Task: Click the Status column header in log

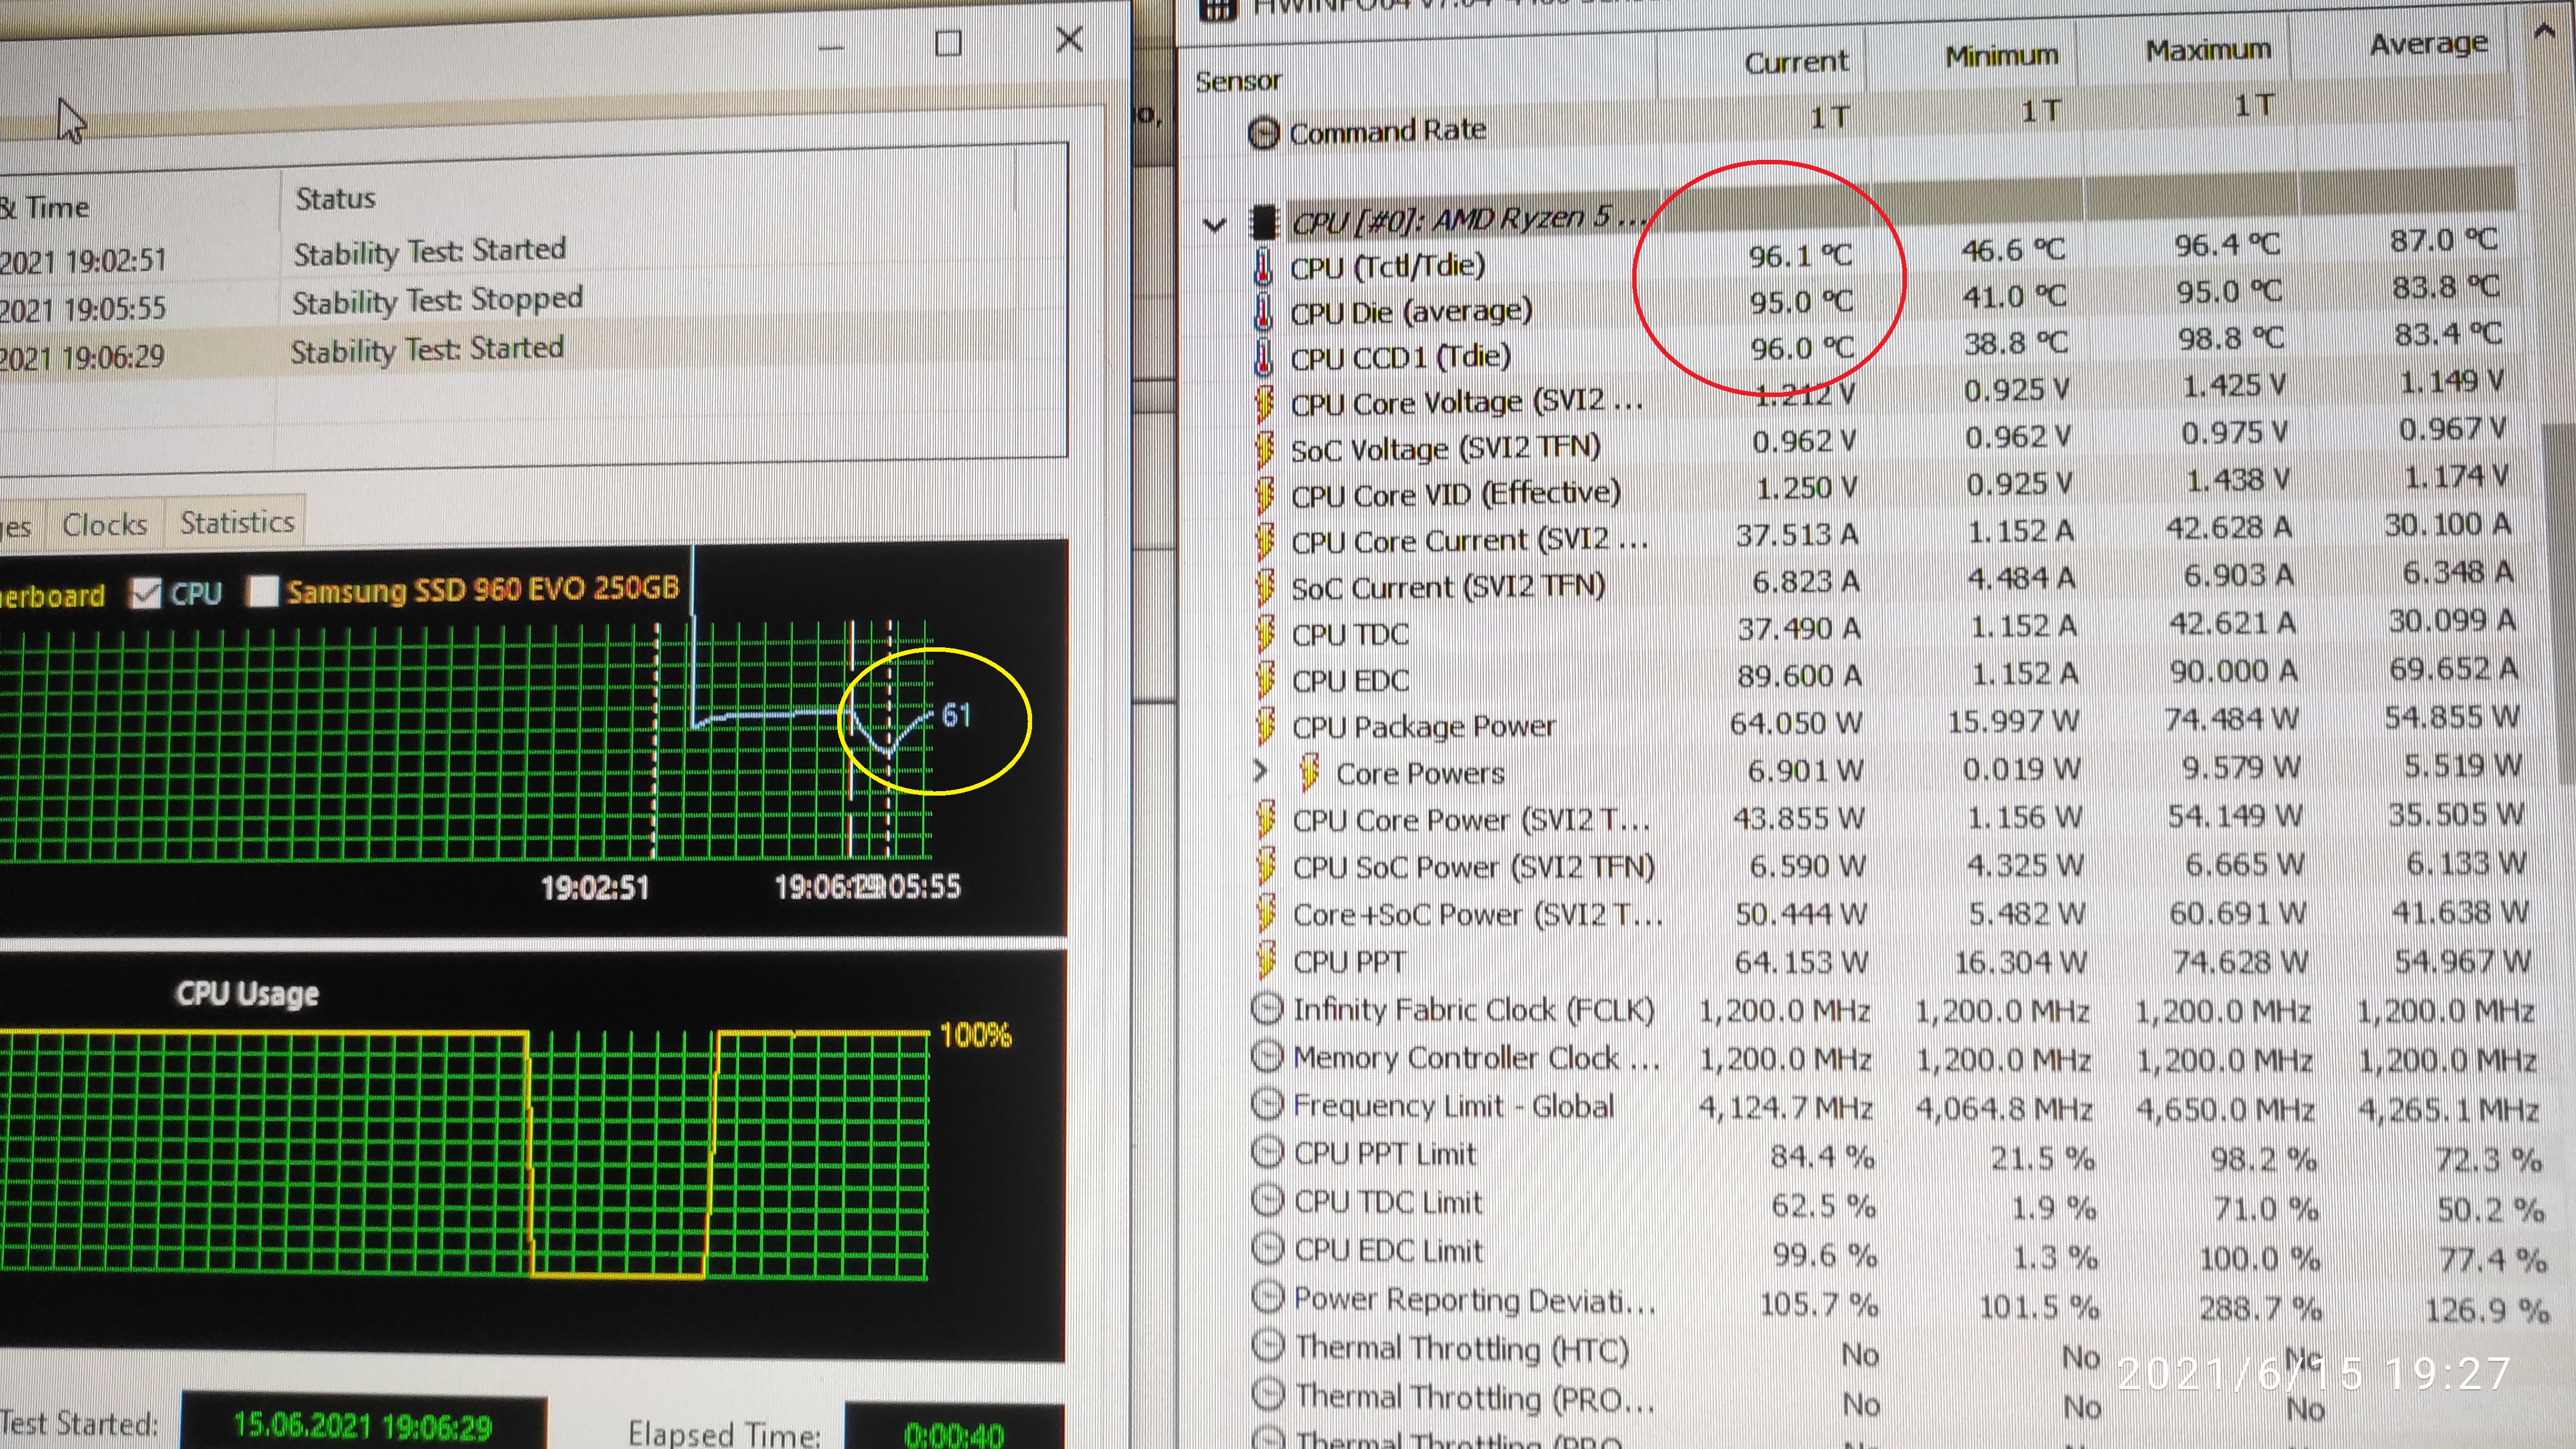Action: pos(336,199)
